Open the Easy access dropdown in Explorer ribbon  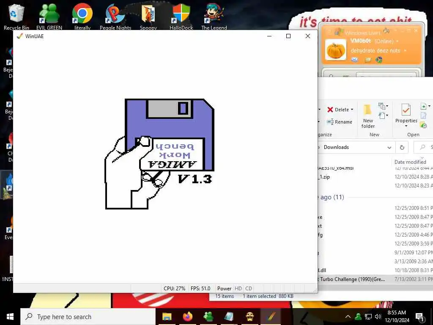(x=383, y=116)
